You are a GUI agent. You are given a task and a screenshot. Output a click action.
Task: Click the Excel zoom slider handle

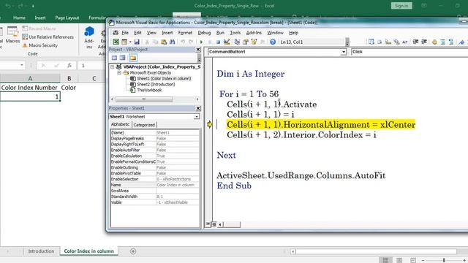pyautogui.click(x=444, y=260)
